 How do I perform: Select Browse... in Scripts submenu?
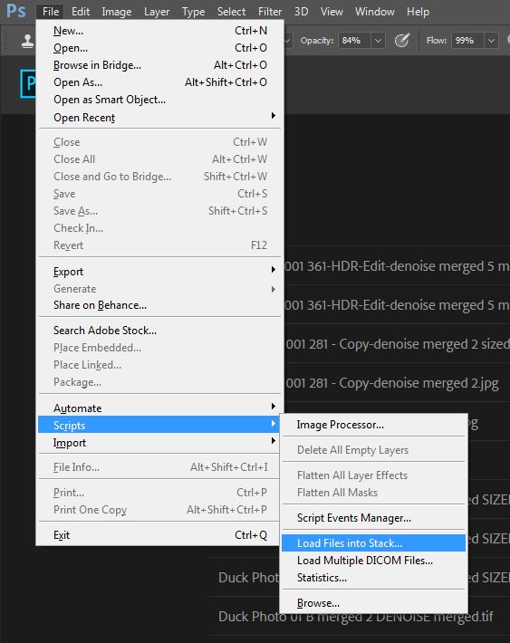click(x=373, y=603)
